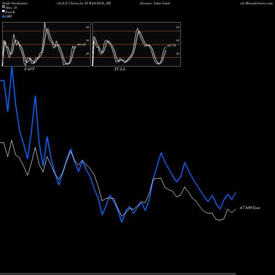Click the 'SURANASOL_BE' chart title text

click(x=98, y=3)
